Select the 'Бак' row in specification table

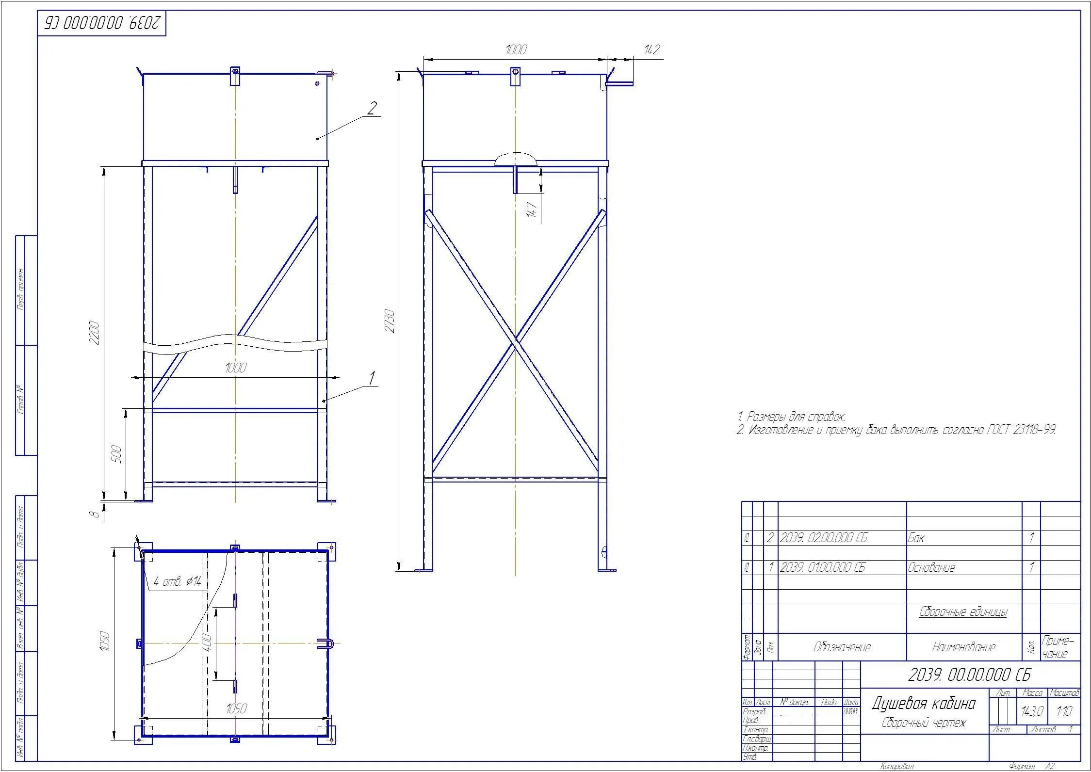916,538
